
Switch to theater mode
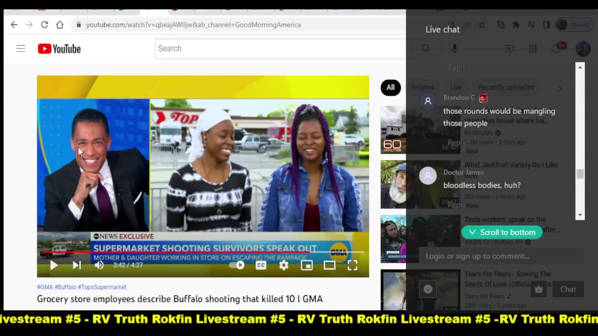coord(329,265)
